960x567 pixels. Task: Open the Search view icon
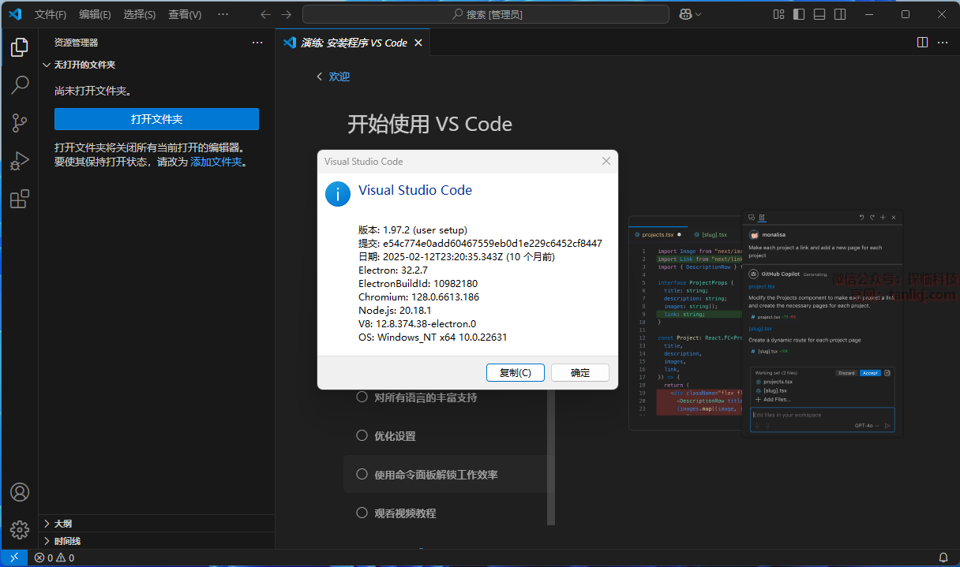pos(20,85)
